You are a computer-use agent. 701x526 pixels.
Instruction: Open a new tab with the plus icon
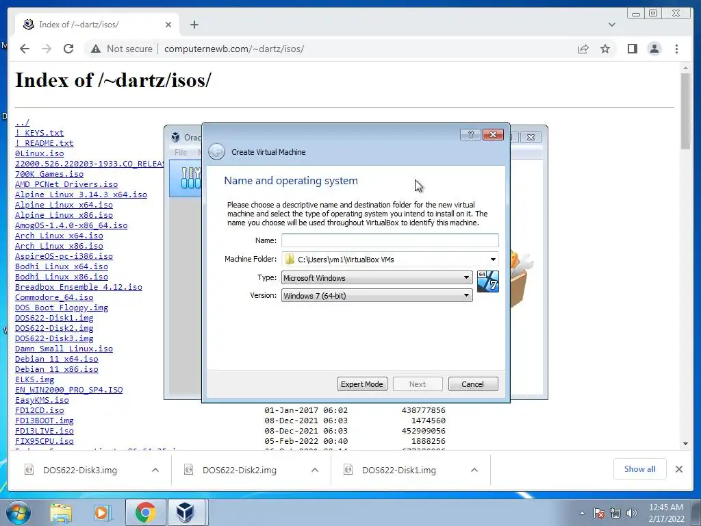point(194,25)
